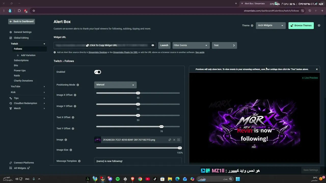The image size is (326, 183).
Task: Click the browser reload icon
Action: pos(310,11)
